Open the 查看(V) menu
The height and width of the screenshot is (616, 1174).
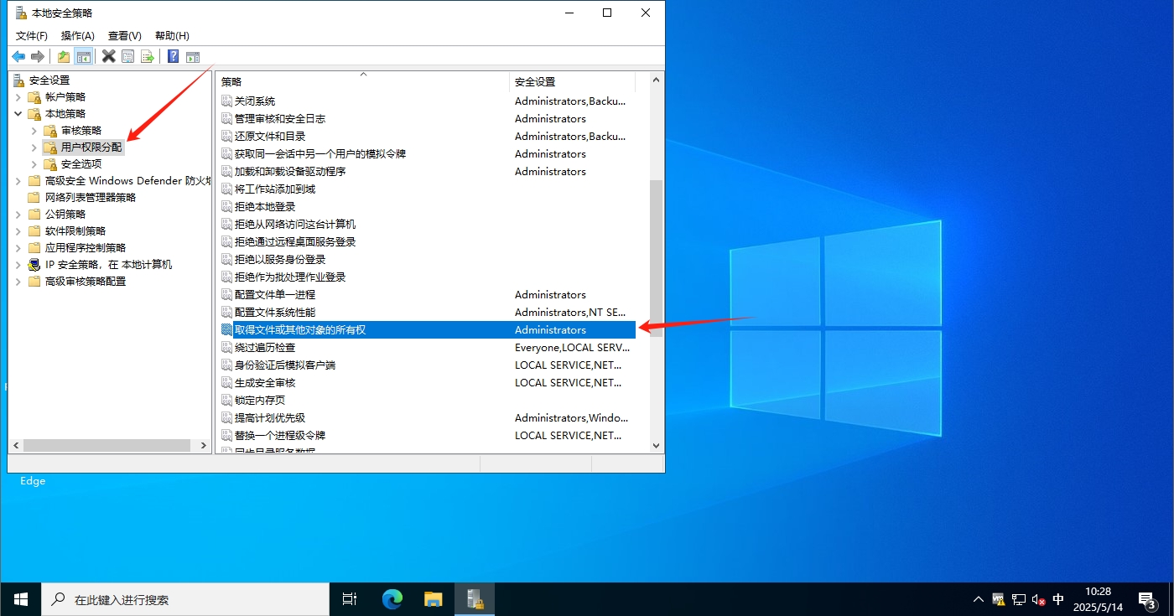[x=125, y=36]
